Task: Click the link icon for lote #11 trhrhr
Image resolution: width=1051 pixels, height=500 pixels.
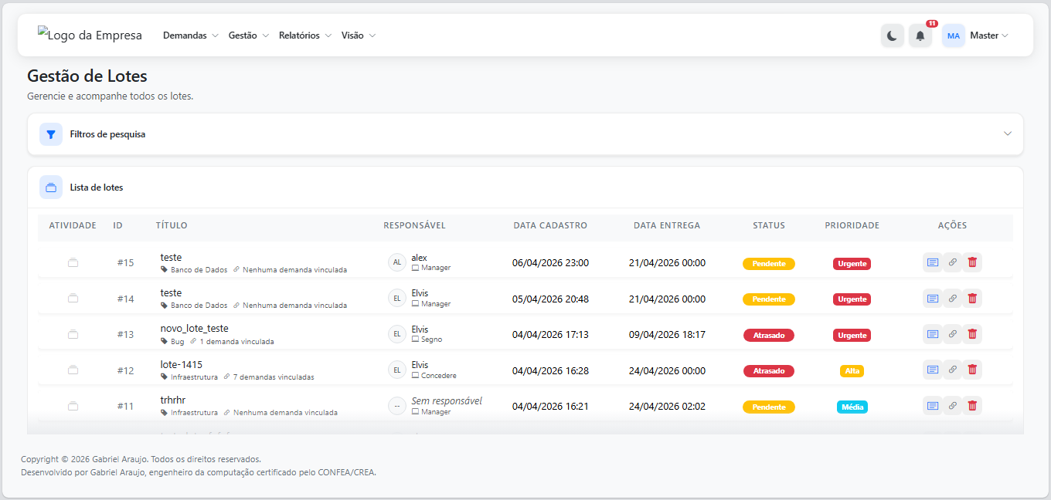Action: pyautogui.click(x=952, y=406)
